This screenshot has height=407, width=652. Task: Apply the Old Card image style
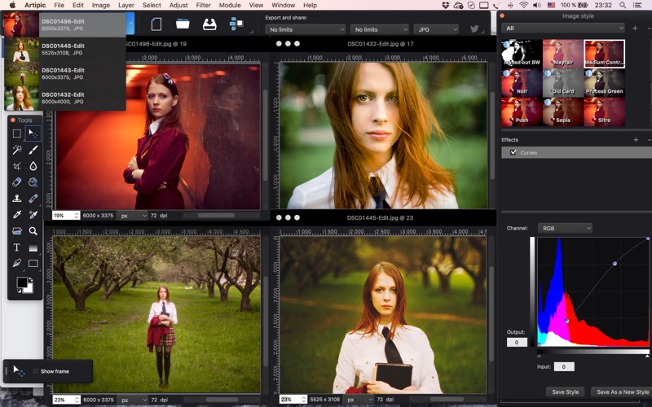tap(563, 83)
